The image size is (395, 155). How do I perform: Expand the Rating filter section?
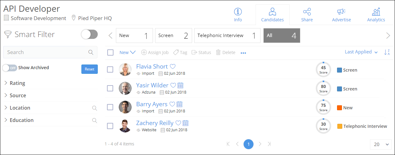pos(17,83)
